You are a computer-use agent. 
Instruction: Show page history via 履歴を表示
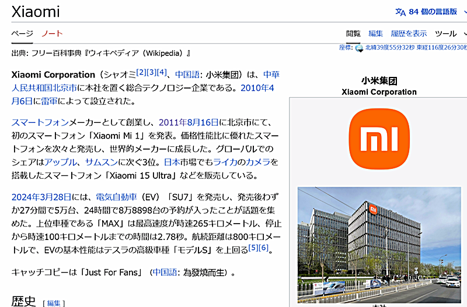pyautogui.click(x=409, y=33)
